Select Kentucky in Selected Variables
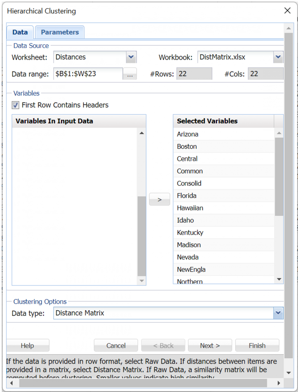298x392 pixels. (x=212, y=233)
